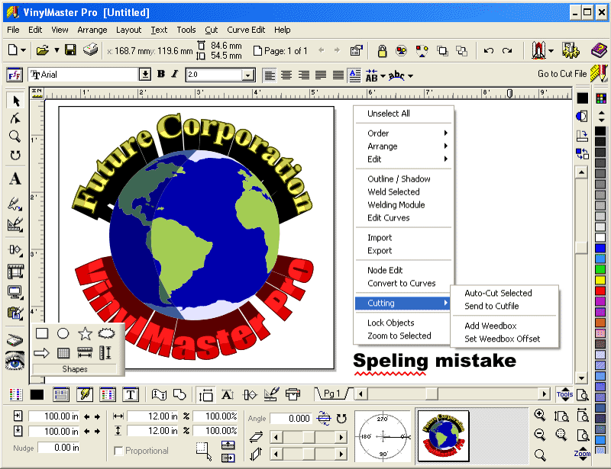Image resolution: width=611 pixels, height=469 pixels.
Task: Open the AB text spacing dropdown arrow
Action: point(383,75)
